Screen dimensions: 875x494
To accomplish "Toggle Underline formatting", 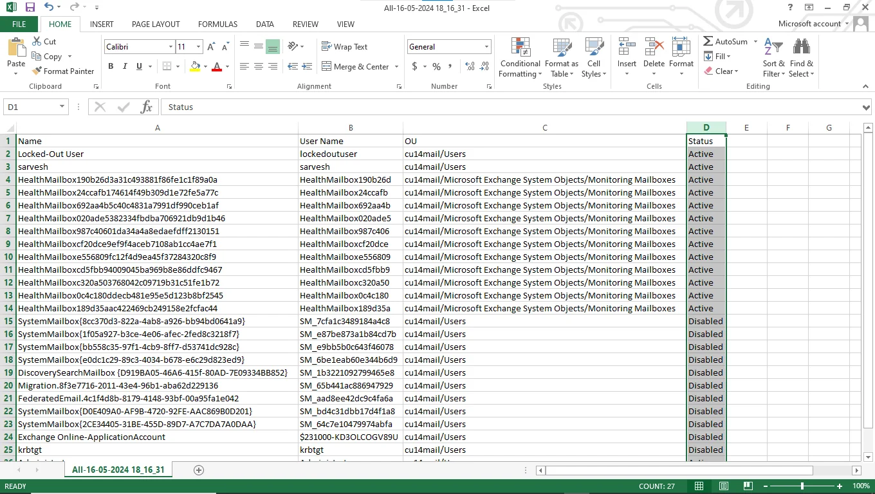I will click(139, 66).
